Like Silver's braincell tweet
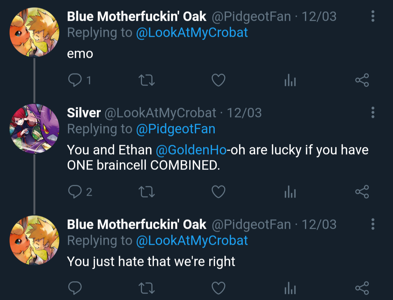The height and width of the screenshot is (300, 393). tap(218, 191)
